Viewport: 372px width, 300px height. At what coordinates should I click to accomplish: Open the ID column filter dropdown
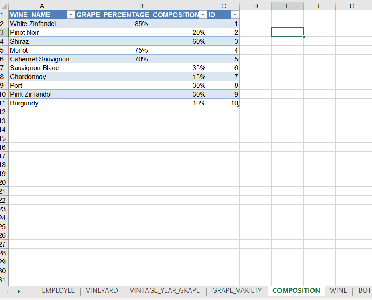coord(235,14)
